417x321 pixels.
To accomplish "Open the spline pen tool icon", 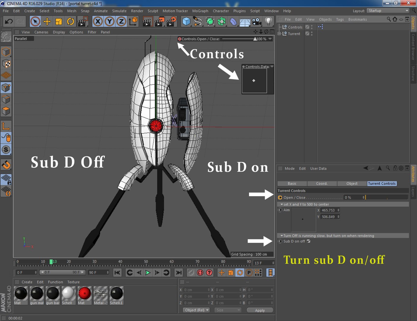I will point(198,21).
